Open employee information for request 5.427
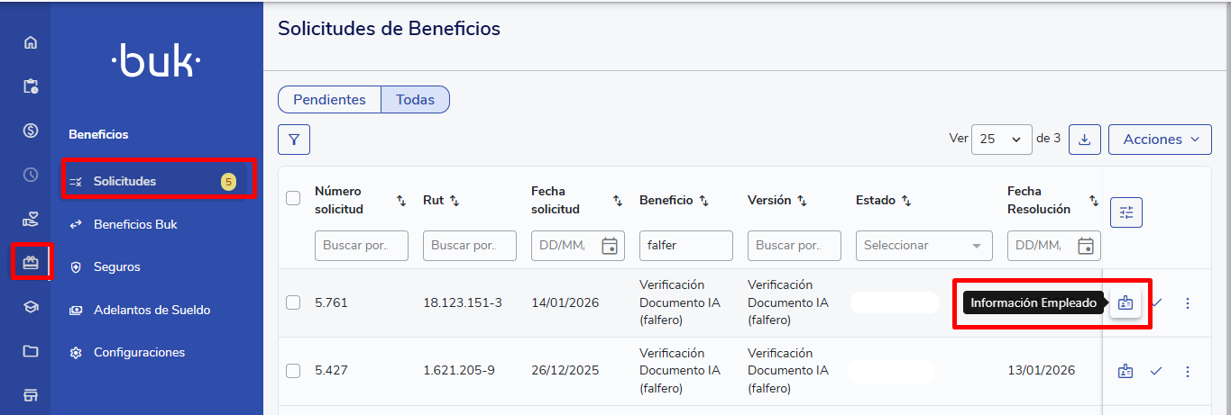 (1125, 371)
